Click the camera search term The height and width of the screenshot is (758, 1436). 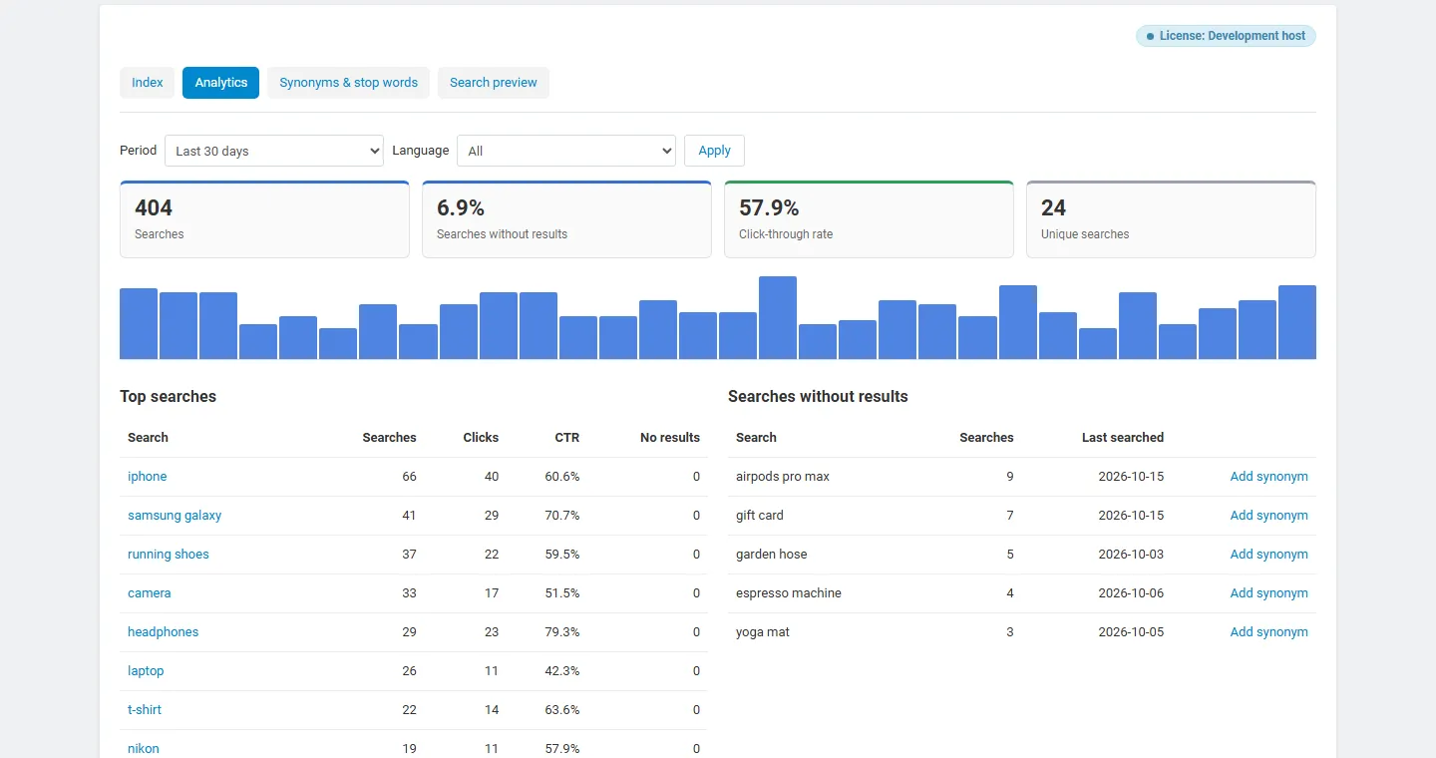point(150,593)
